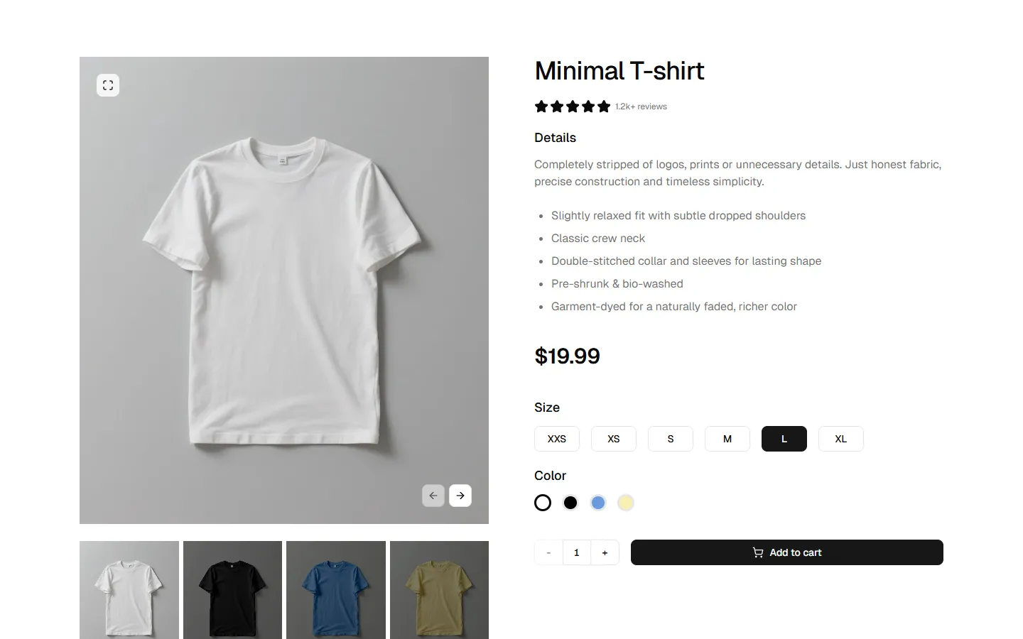Choose the blue color option
This screenshot has height=639, width=1023.
tap(597, 502)
